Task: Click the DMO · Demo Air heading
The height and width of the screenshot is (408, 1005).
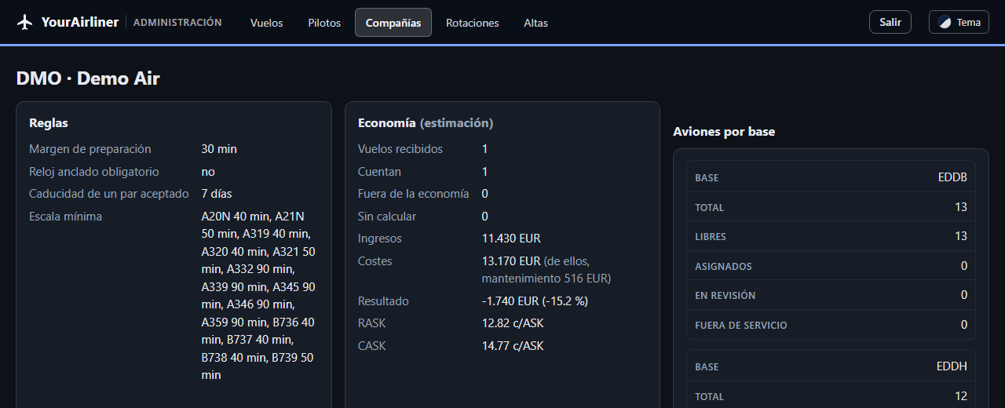Action: (88, 78)
